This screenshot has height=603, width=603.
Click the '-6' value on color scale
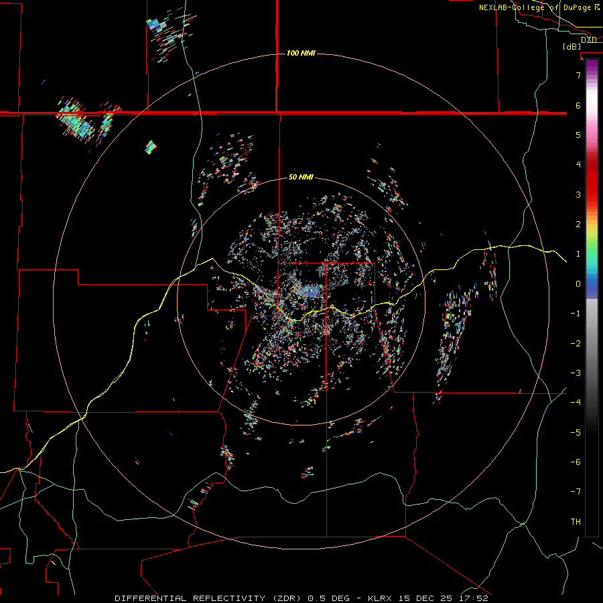tap(576, 462)
